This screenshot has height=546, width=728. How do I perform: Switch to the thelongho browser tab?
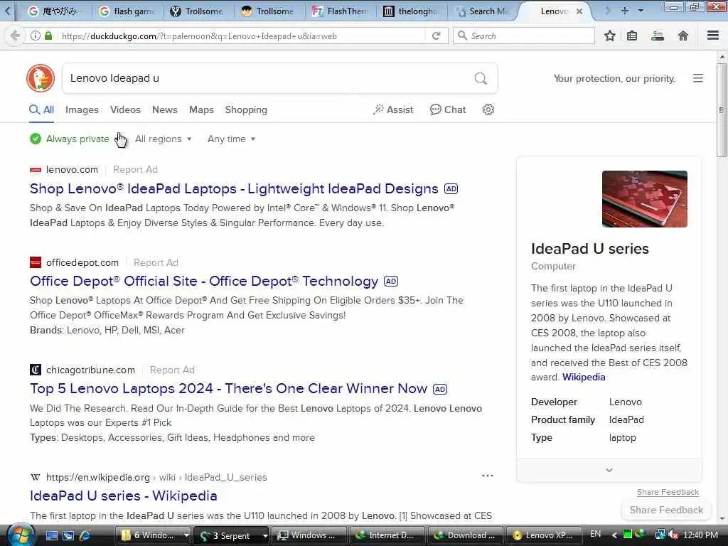pyautogui.click(x=411, y=11)
